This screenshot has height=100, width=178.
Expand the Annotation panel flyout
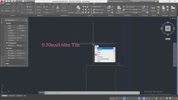point(65,15)
